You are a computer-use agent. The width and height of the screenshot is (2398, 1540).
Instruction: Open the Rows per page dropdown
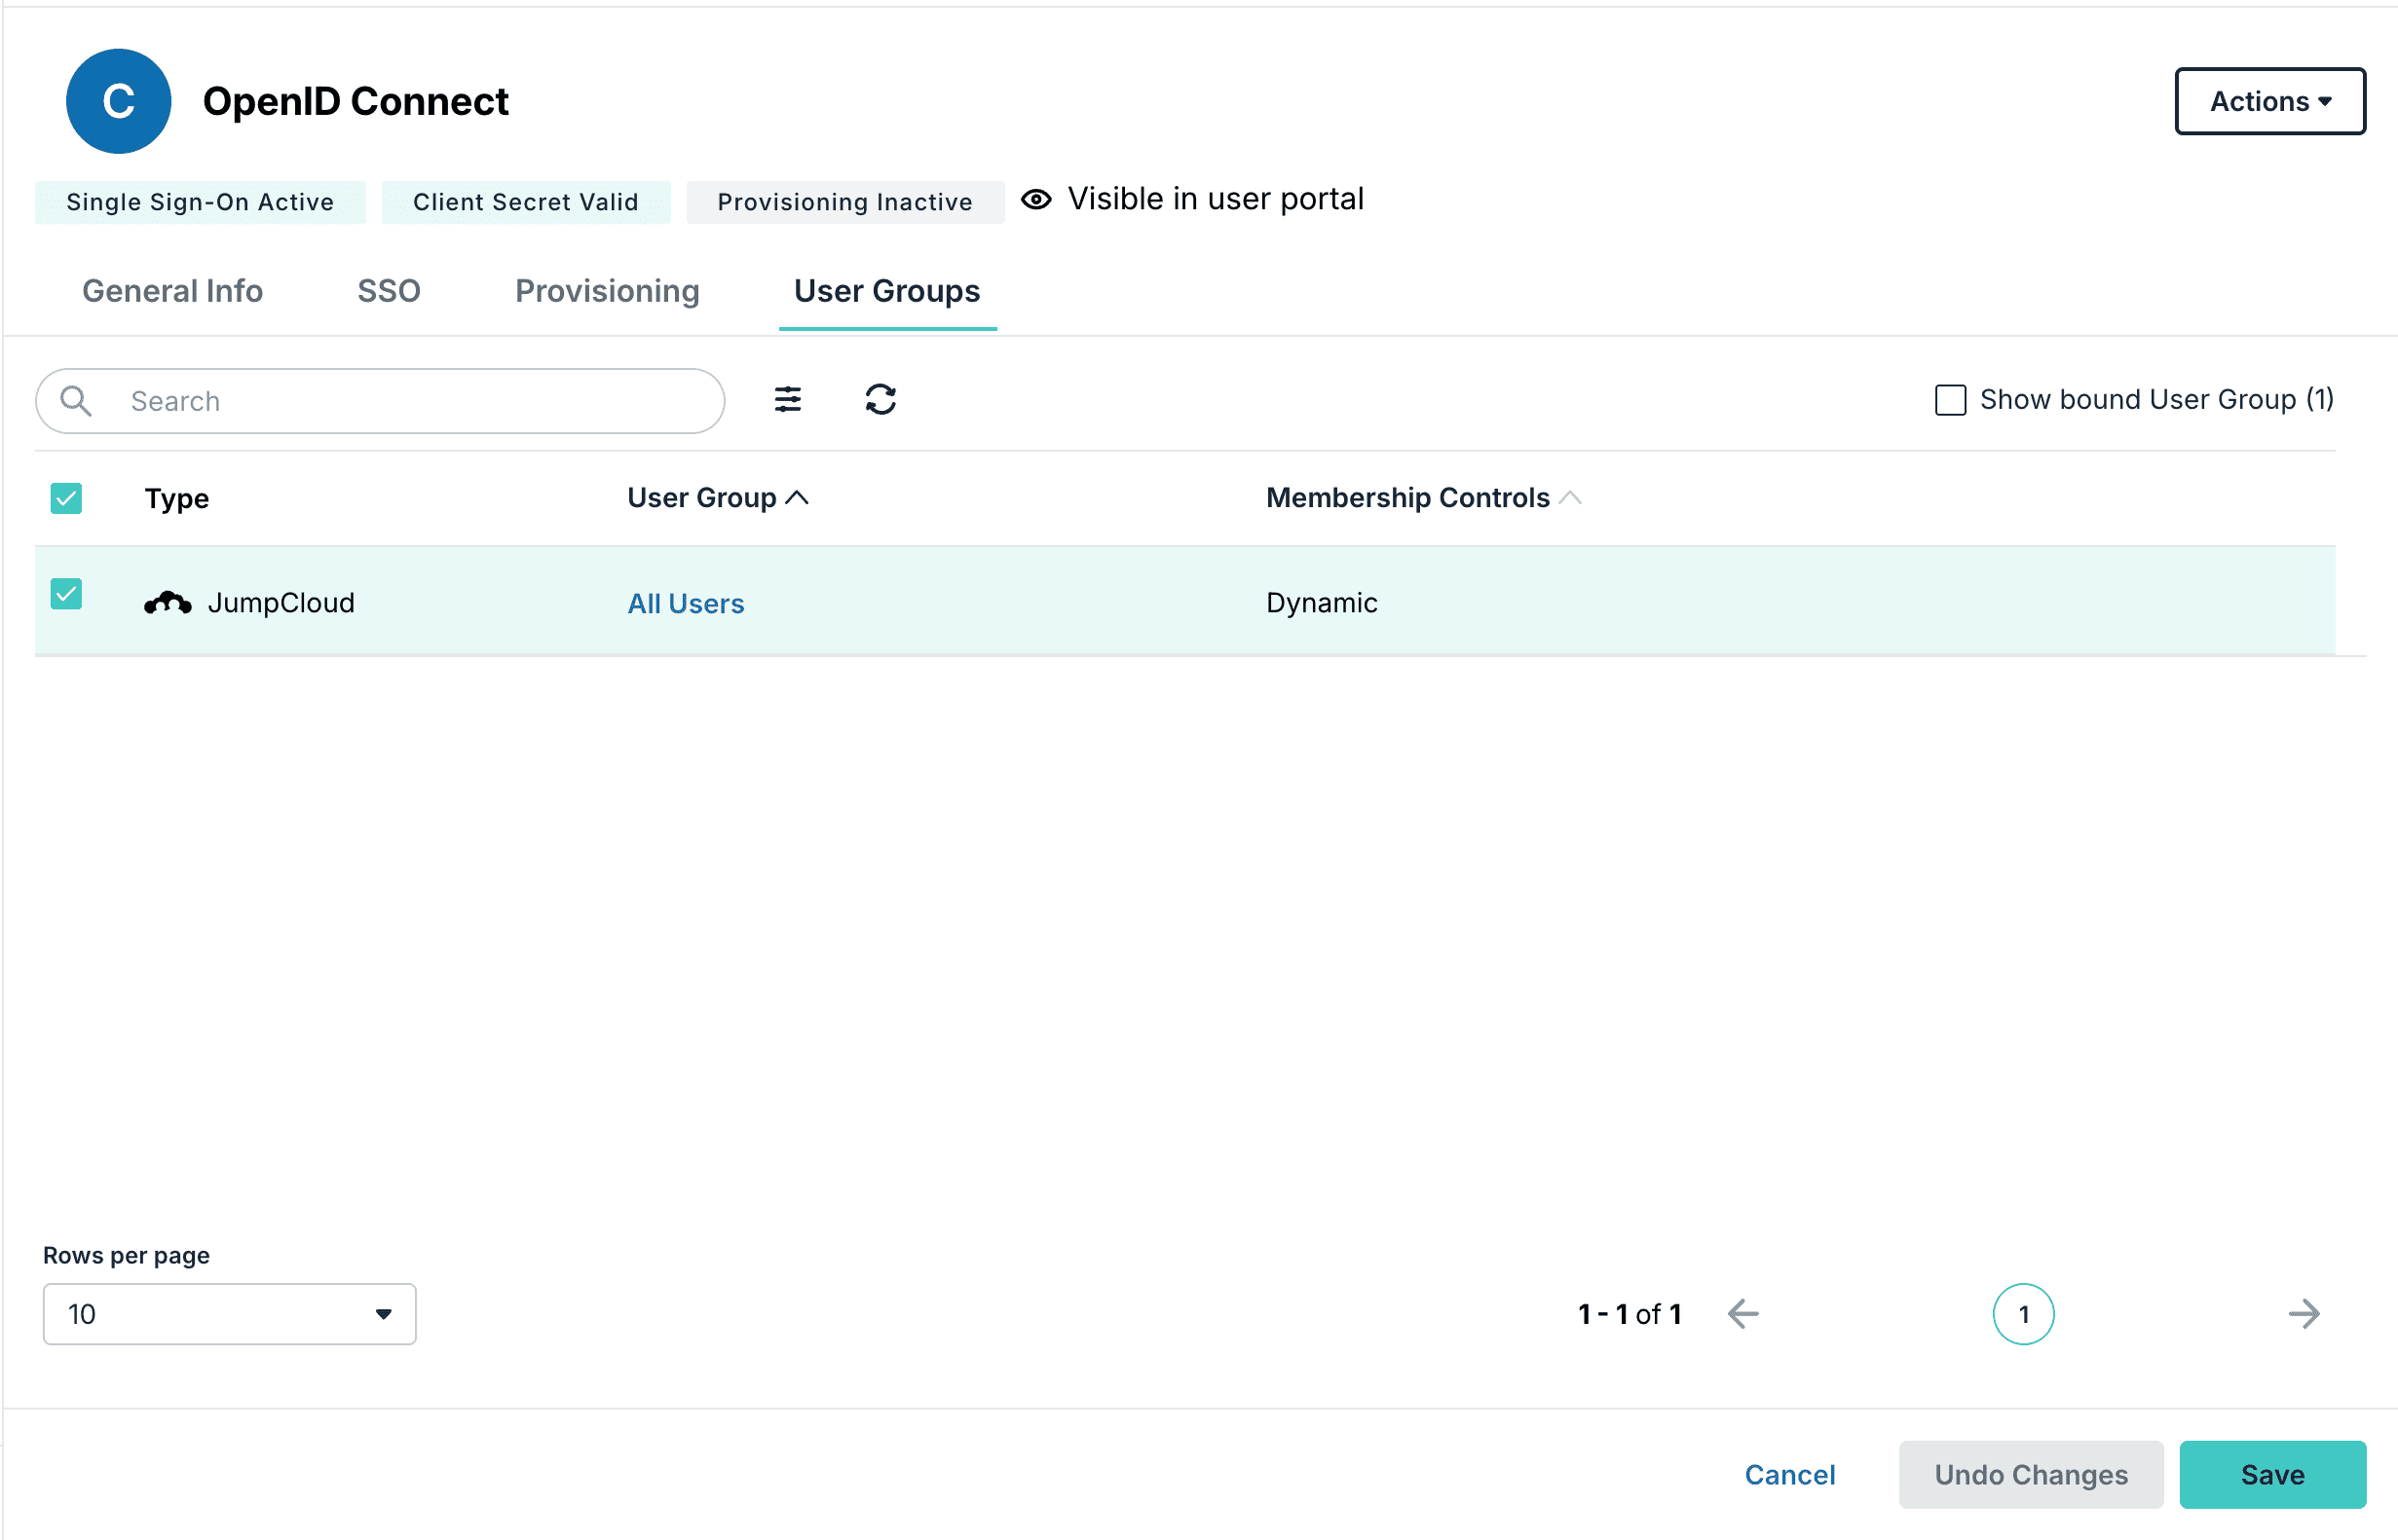coord(229,1314)
